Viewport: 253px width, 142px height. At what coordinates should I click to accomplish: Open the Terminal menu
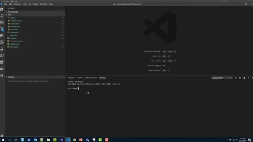click(43, 4)
